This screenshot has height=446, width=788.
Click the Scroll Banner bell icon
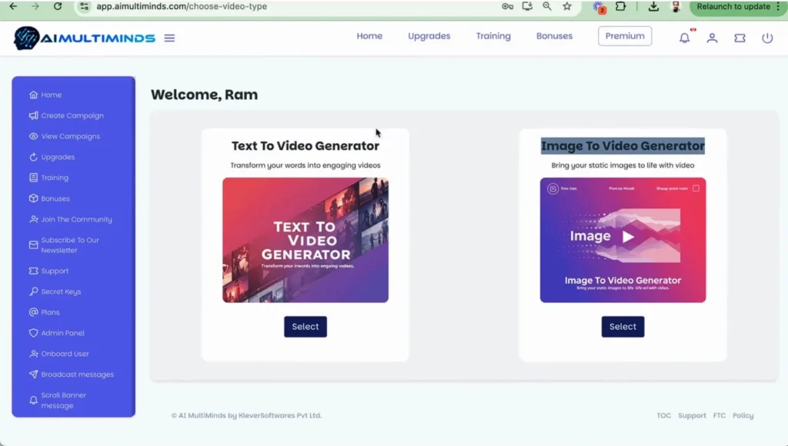point(33,401)
